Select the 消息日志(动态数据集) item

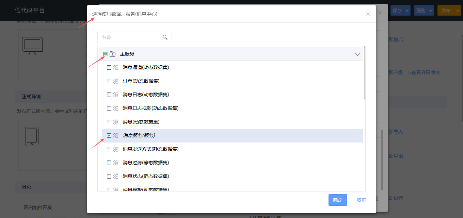tap(146, 95)
